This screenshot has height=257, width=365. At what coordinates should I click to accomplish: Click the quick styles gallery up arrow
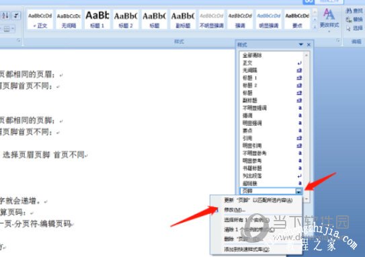[315, 11]
